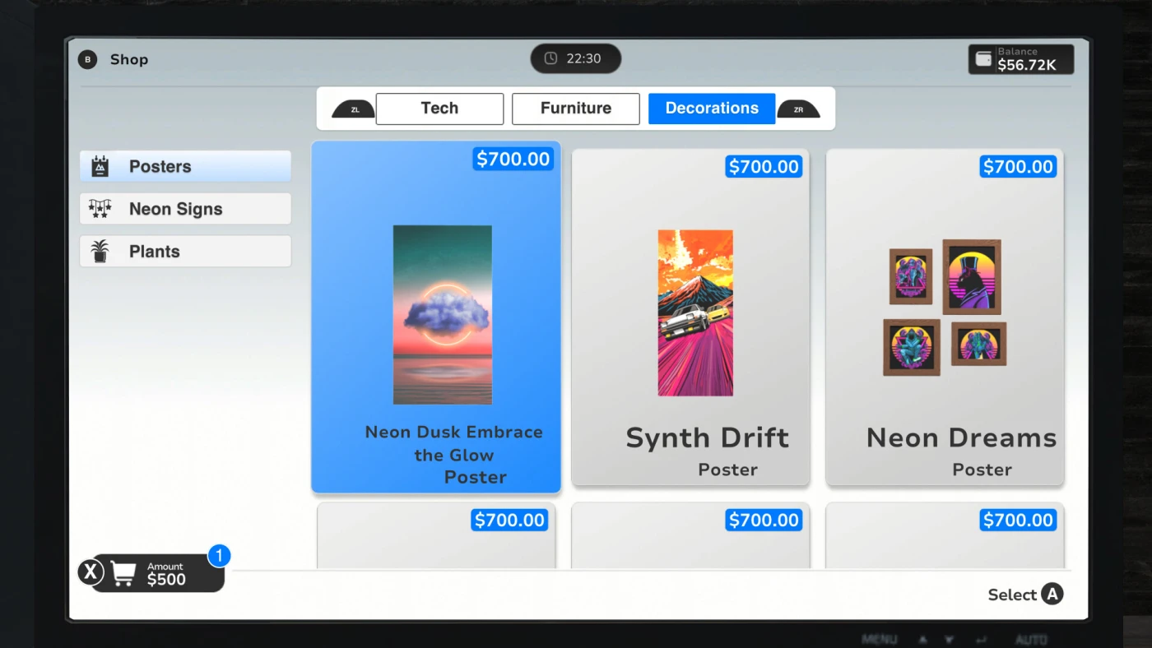Click the Plants potted plant icon
The image size is (1152, 648).
(100, 252)
